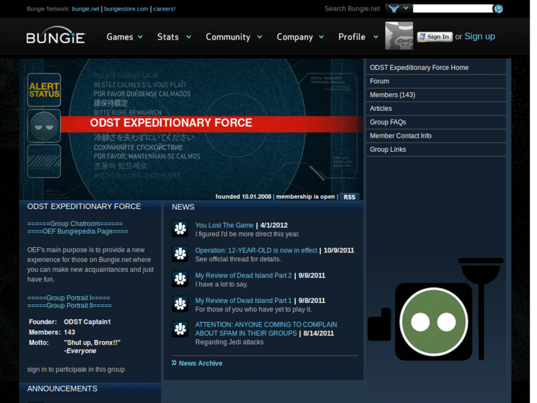This screenshot has width=537, height=403.
Task: Open the bungiestore.com link
Action: click(x=126, y=9)
